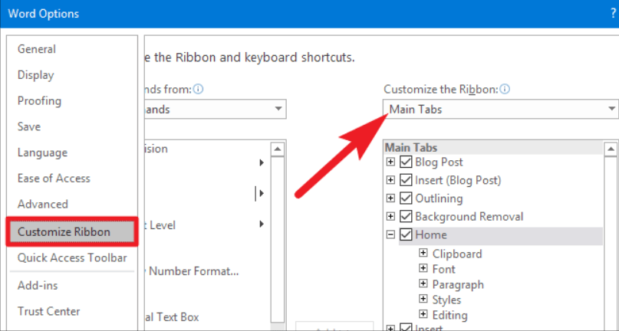The height and width of the screenshot is (331, 619).
Task: Select Background Removal in the tree
Action: click(469, 217)
